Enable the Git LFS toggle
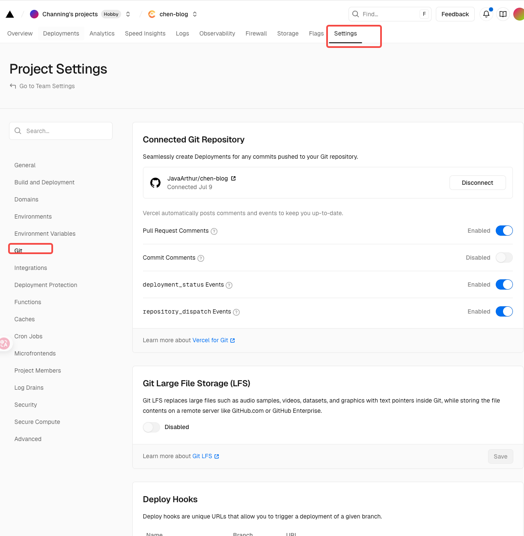The image size is (524, 536). point(152,427)
